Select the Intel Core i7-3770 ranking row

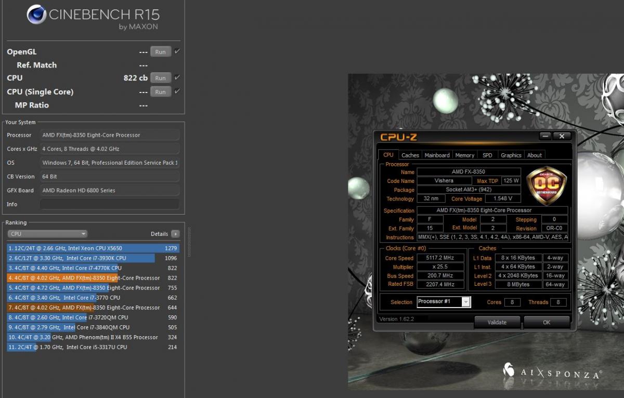pos(93,298)
